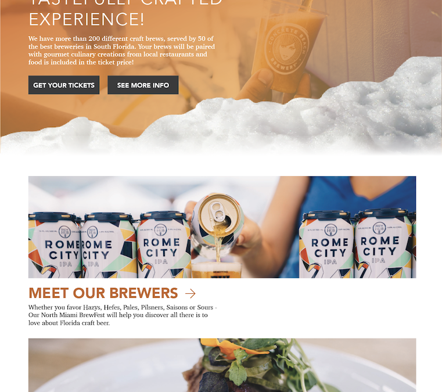Open the Rome City IPA cans banner image
This screenshot has width=442, height=392.
tap(222, 227)
